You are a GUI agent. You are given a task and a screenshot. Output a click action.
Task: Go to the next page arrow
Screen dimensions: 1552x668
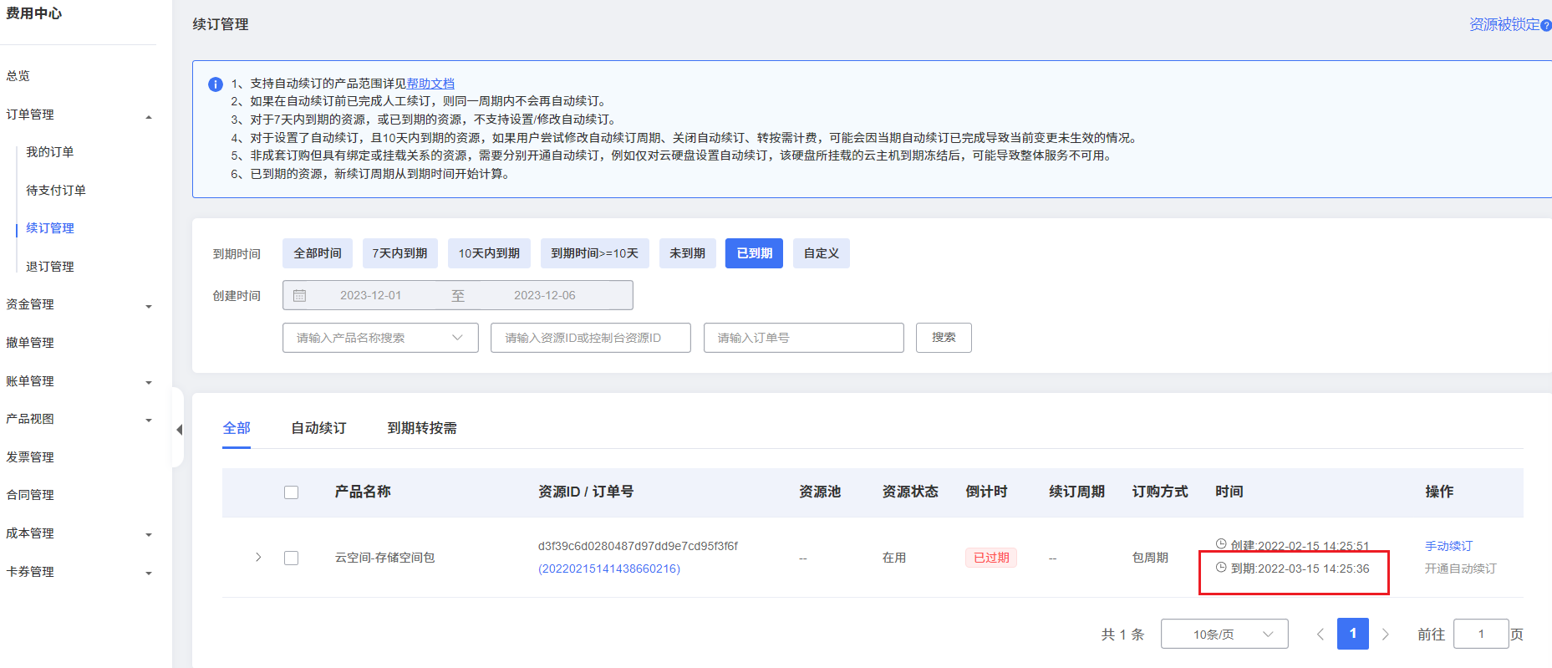1385,635
